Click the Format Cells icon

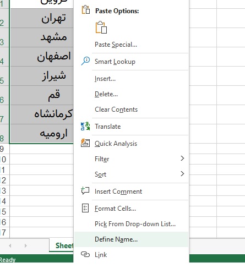(85, 208)
